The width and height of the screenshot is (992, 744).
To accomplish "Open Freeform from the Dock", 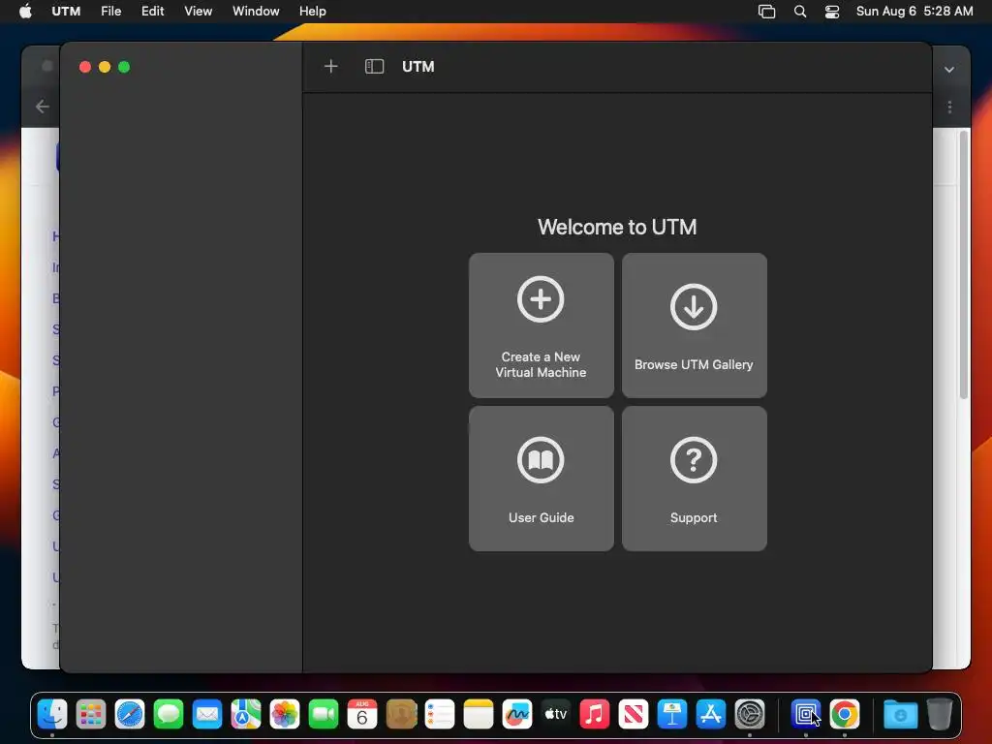I will [x=517, y=714].
